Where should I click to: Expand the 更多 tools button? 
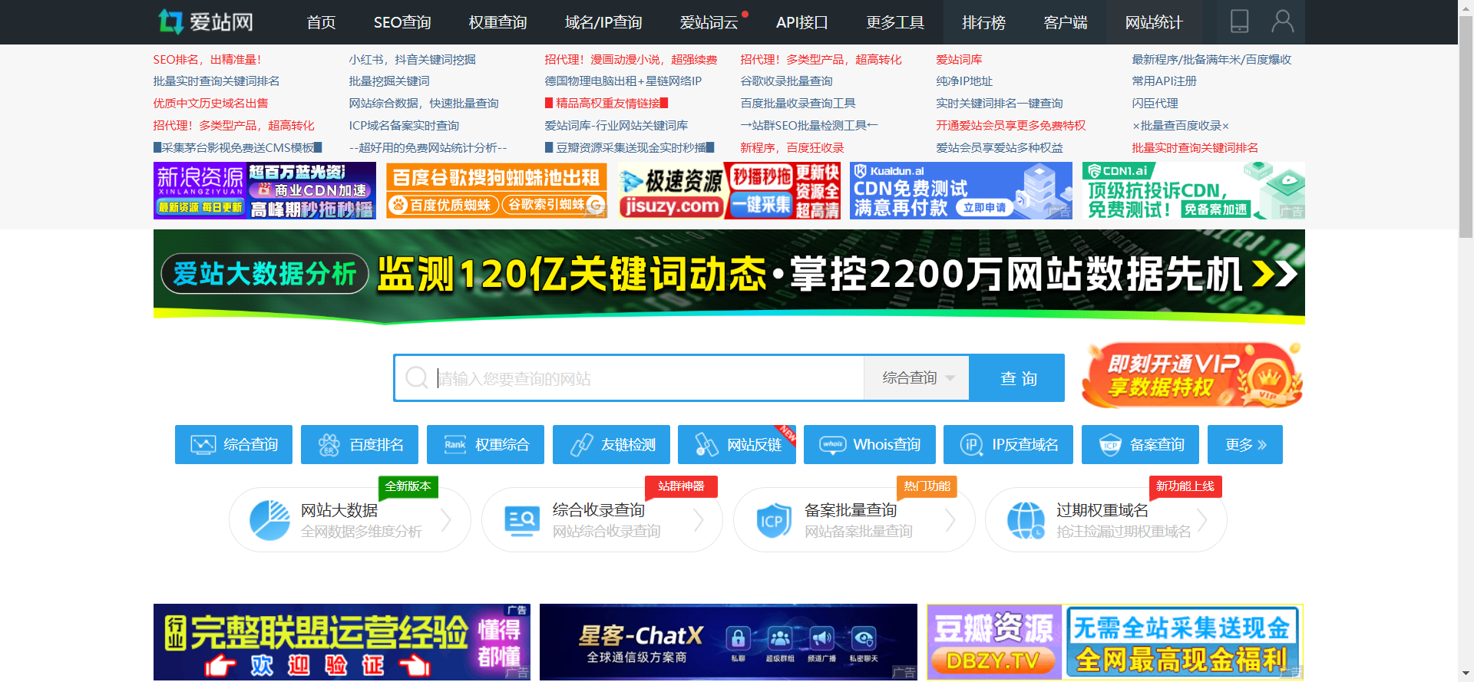pos(1245,445)
